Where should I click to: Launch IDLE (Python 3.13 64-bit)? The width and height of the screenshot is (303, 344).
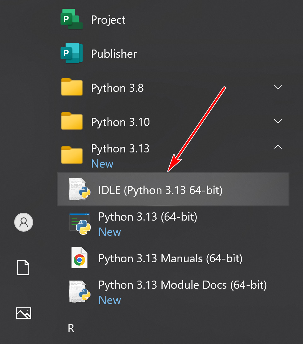coord(160,190)
